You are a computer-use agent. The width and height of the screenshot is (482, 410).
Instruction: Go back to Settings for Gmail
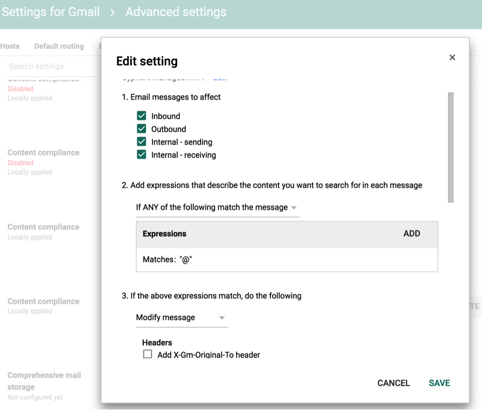point(51,12)
